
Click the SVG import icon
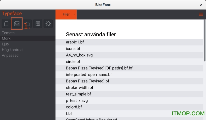(x=17, y=24)
